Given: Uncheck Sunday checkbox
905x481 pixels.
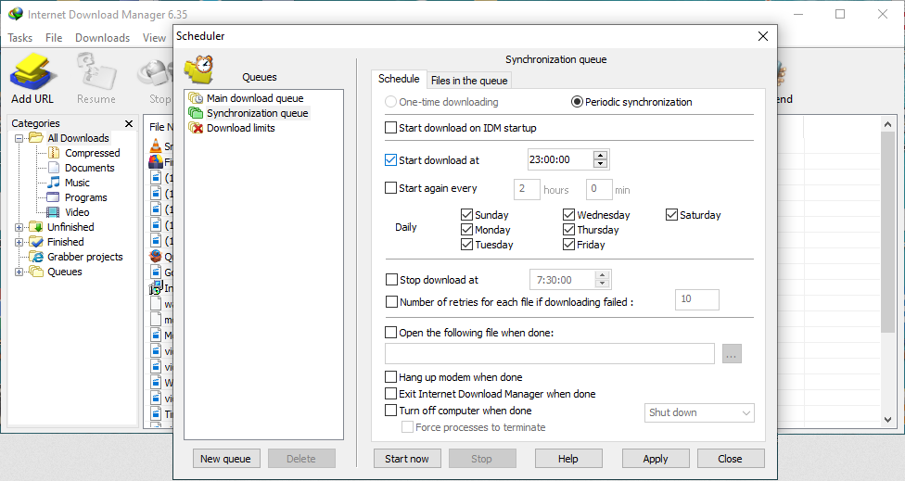Looking at the screenshot, I should 467,214.
